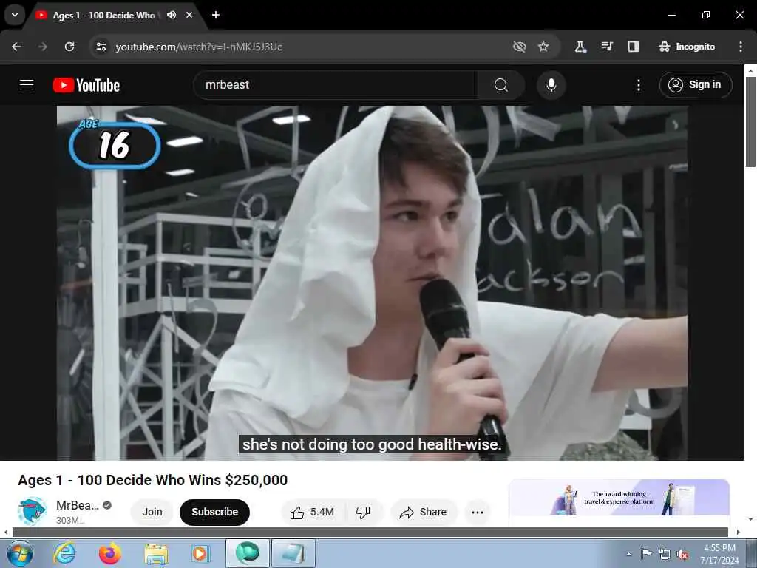Go forward to the next page
Screen dimensions: 757x568
pos(43,47)
